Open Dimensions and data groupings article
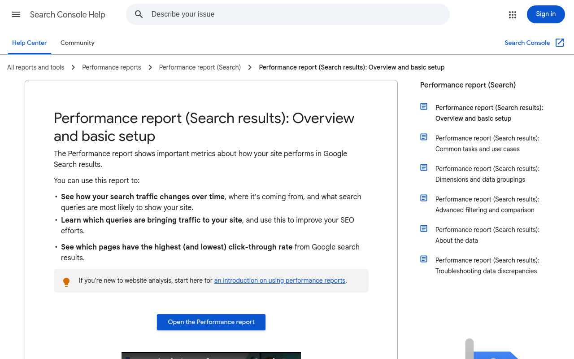 pyautogui.click(x=487, y=174)
